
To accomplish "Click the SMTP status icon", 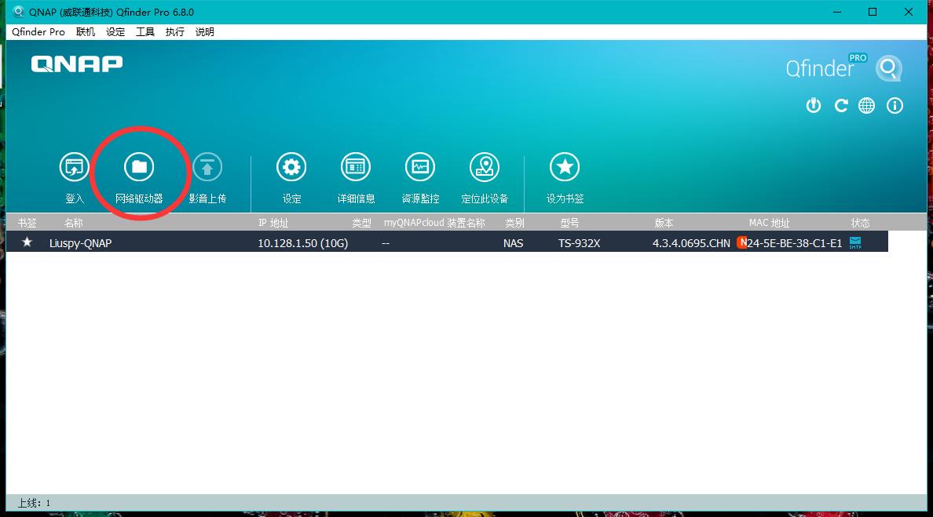I will click(x=855, y=242).
